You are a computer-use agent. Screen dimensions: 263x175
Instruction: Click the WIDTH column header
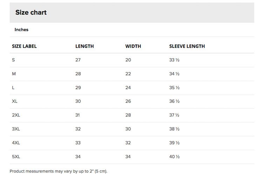point(133,46)
